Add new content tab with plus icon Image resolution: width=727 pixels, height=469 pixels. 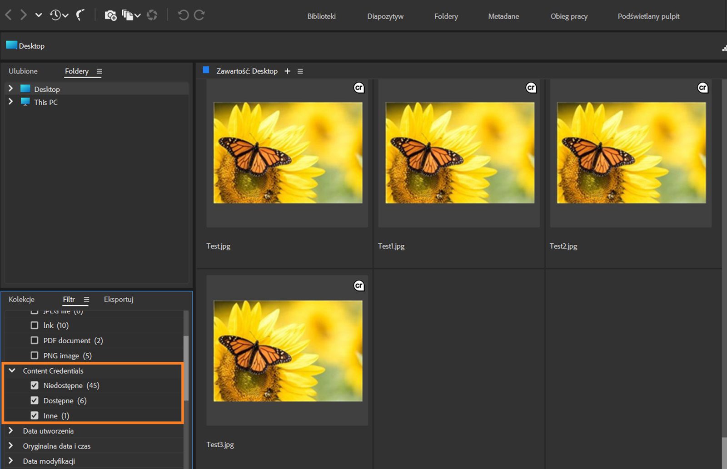pyautogui.click(x=287, y=71)
